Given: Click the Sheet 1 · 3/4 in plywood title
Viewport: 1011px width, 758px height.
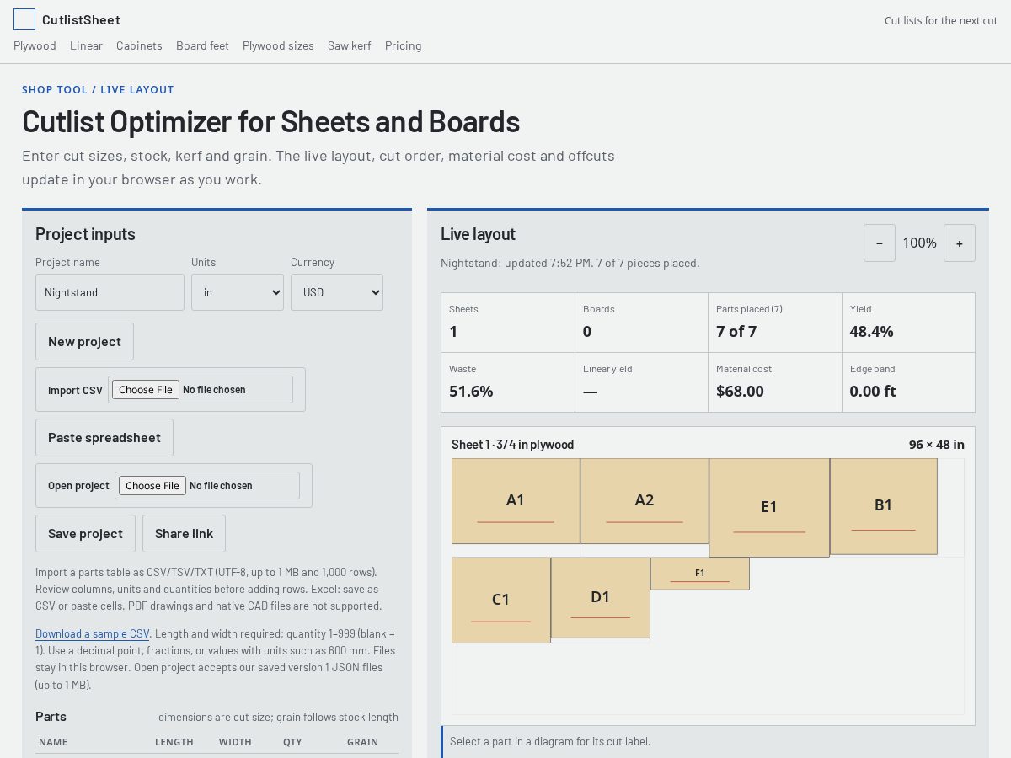Looking at the screenshot, I should pyautogui.click(x=512, y=445).
